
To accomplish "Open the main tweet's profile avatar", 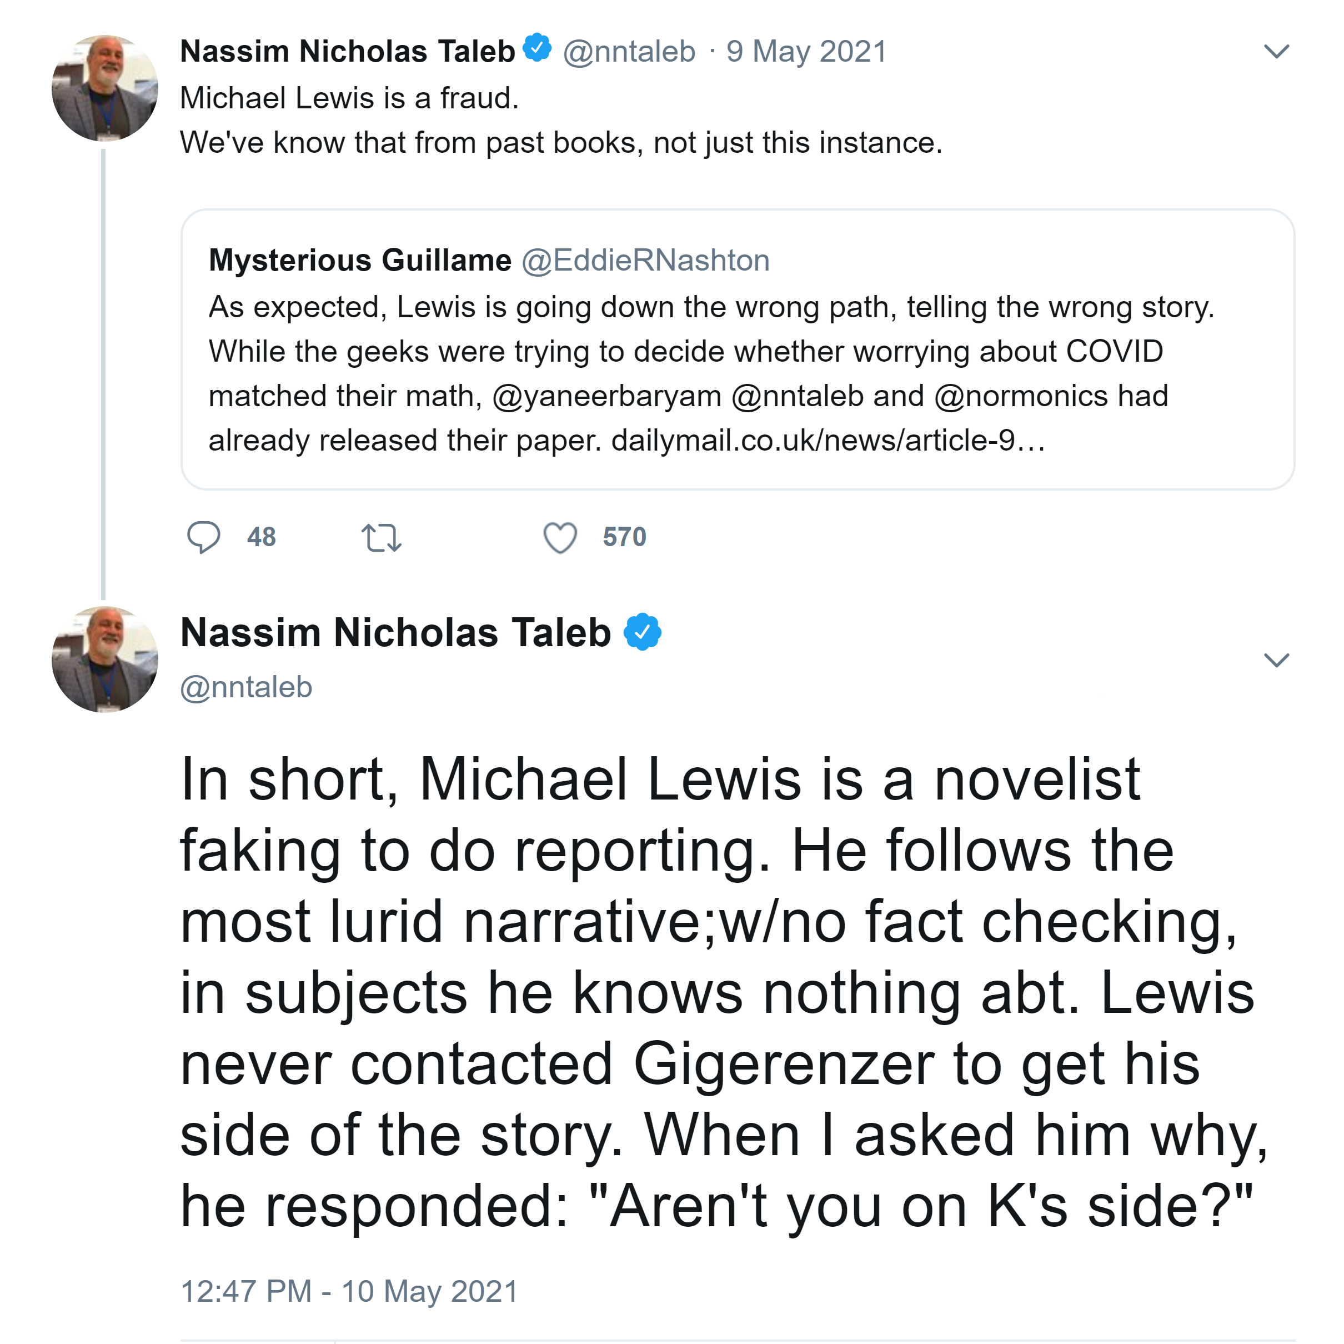I will tap(105, 659).
